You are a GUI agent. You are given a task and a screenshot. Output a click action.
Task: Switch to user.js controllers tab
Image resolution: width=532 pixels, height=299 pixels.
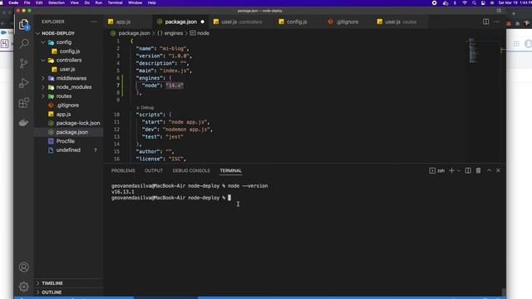click(238, 22)
